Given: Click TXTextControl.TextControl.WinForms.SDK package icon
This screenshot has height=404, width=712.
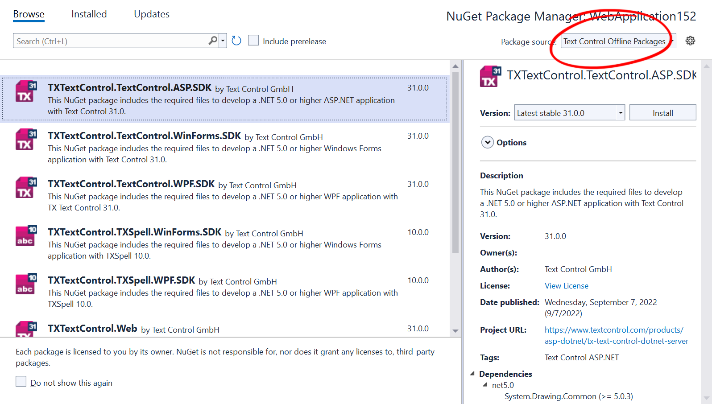Looking at the screenshot, I should [x=26, y=140].
